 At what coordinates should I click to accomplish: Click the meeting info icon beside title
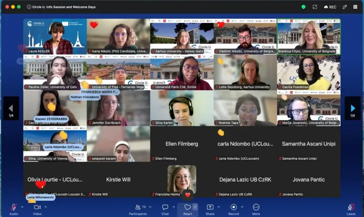point(29,7)
